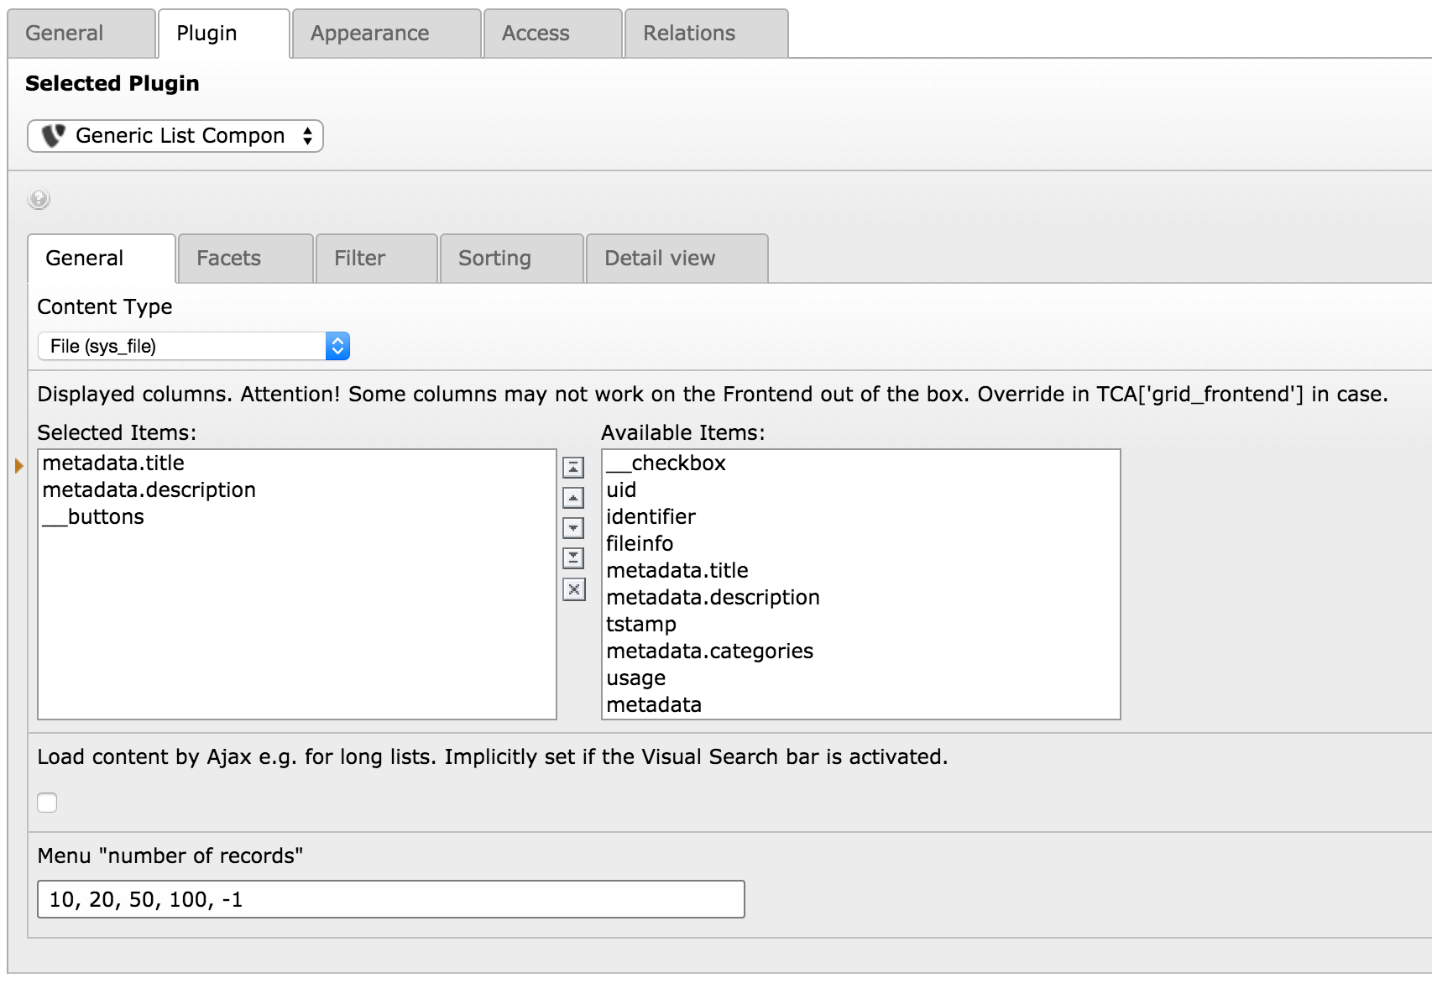Viewport: 1432px width, 989px height.
Task: Move selected item to top of list
Action: tap(573, 467)
